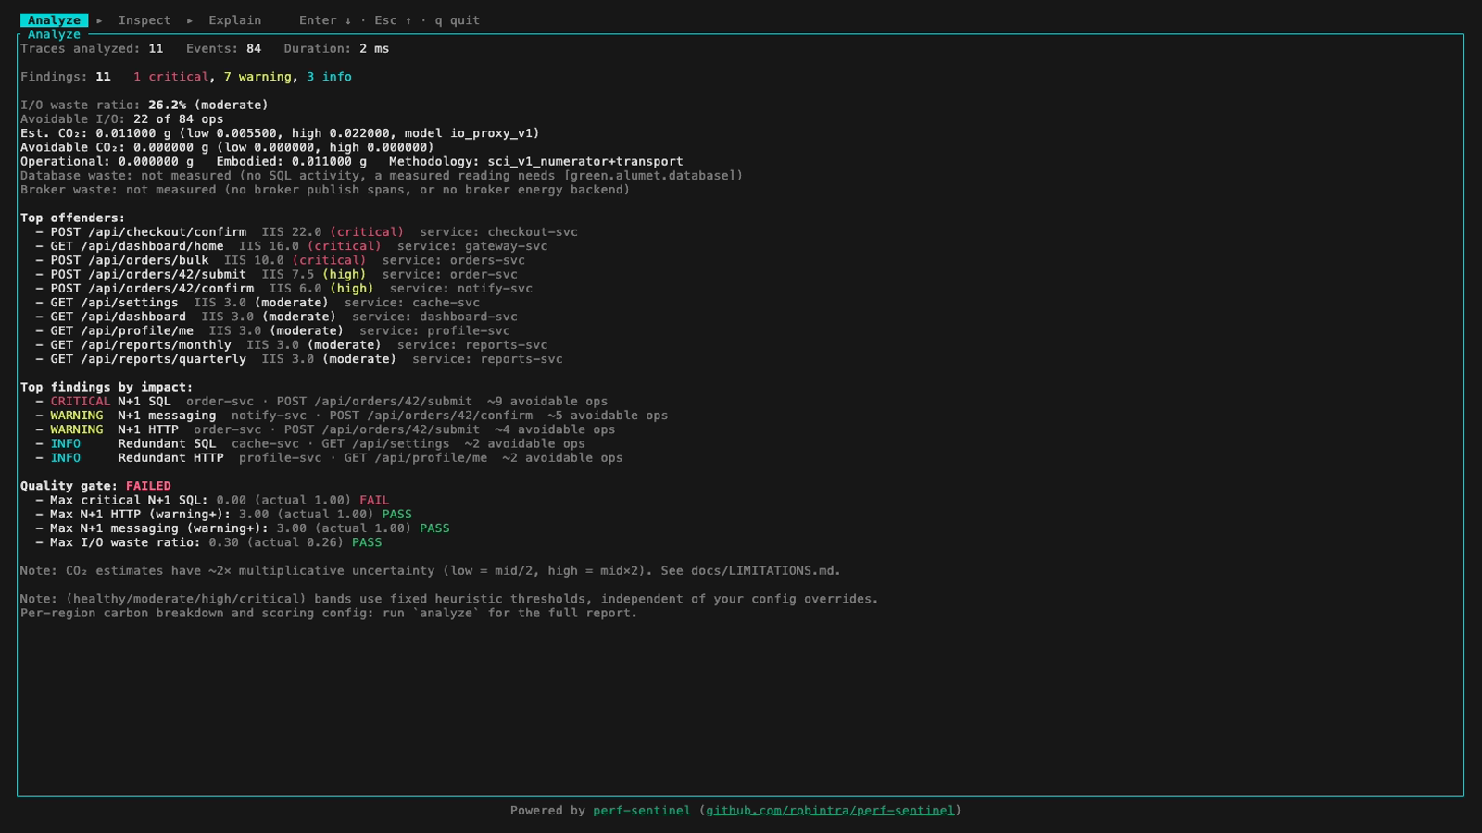Select POST /api/orders/bulk offender row
This screenshot has height=833, width=1482.
(x=281, y=260)
